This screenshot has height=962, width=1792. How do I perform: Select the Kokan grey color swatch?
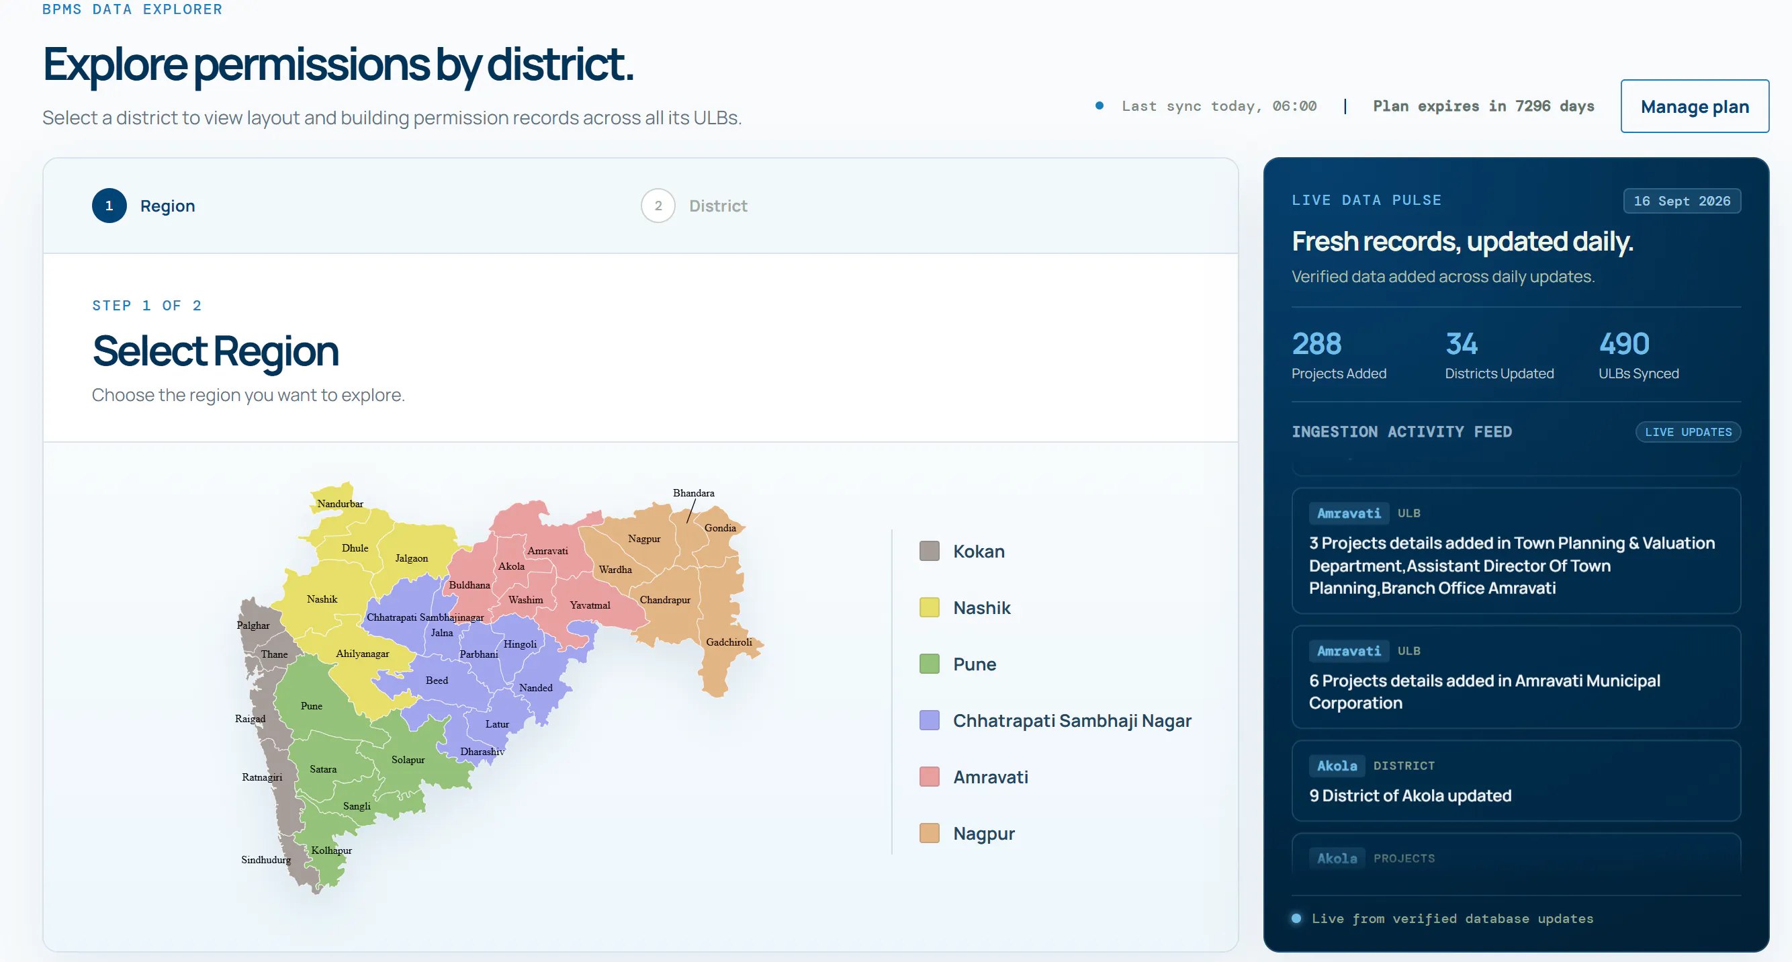tap(930, 551)
